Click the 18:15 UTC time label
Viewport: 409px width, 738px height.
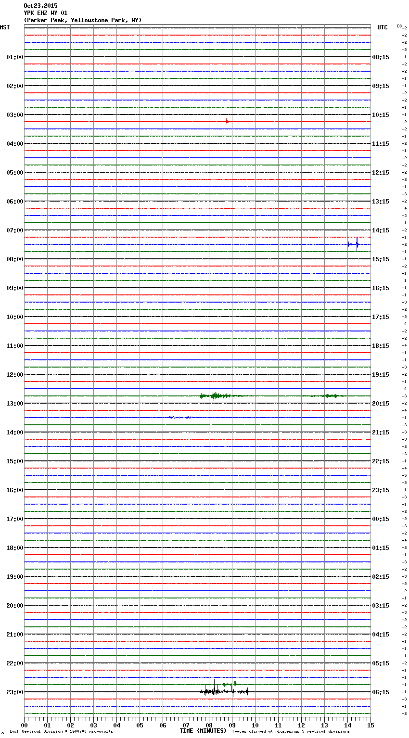[x=381, y=346]
